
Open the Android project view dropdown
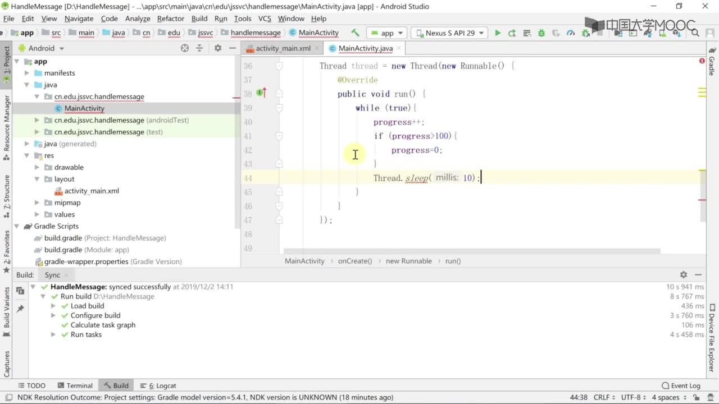point(42,48)
